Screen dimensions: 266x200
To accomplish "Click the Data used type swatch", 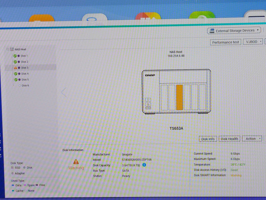I will [13, 185].
